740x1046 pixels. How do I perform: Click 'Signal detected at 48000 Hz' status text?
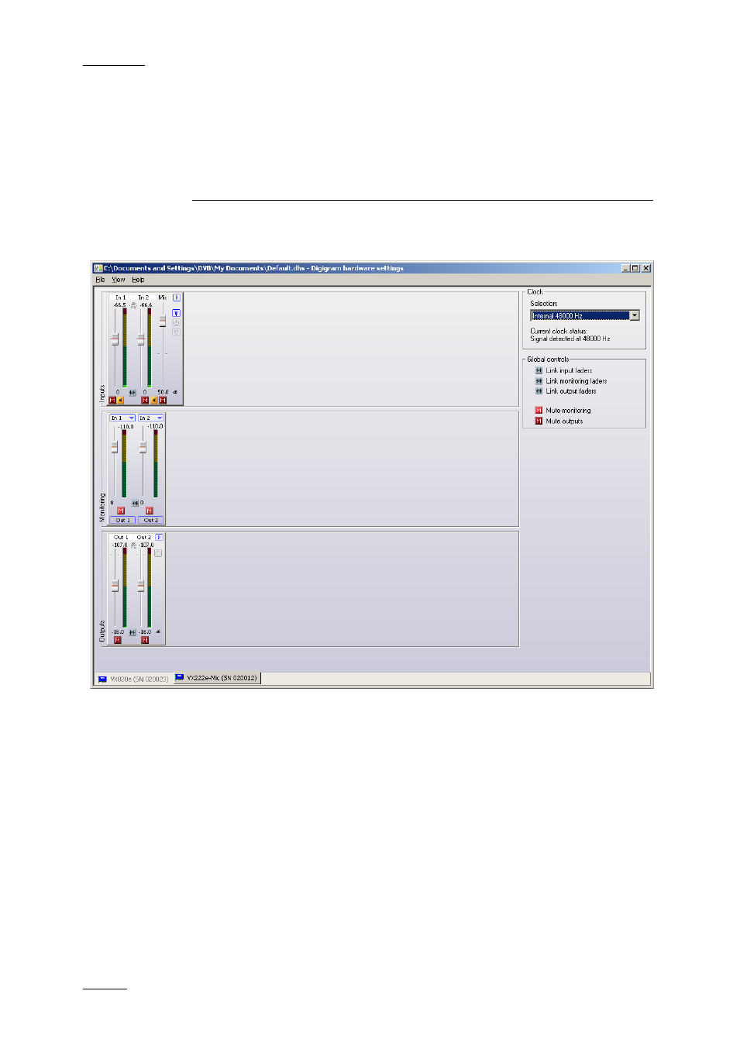point(570,339)
